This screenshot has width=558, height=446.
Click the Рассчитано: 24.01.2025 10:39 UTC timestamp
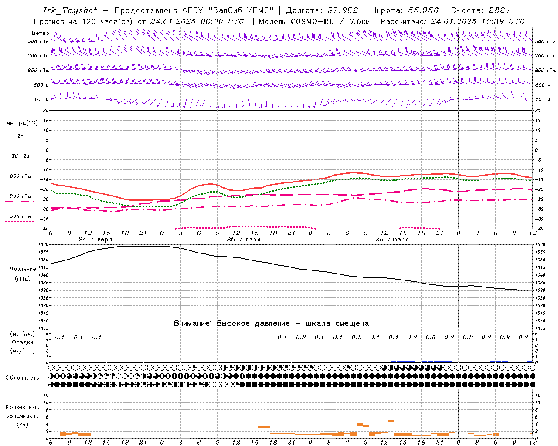coord(453,21)
